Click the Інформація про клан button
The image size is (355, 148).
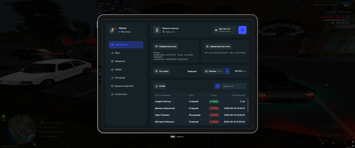[218, 46]
